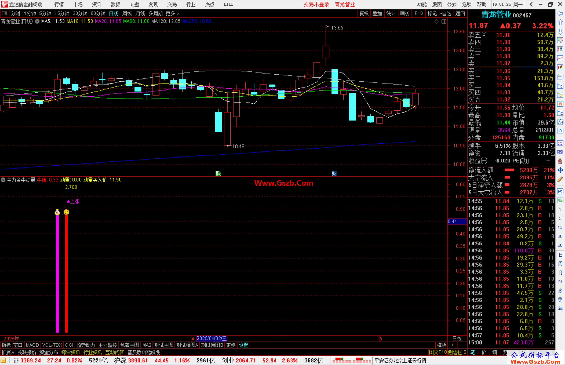Open the 资讯 menu
Viewport: 565px width, 365px height.
(x=97, y=4)
